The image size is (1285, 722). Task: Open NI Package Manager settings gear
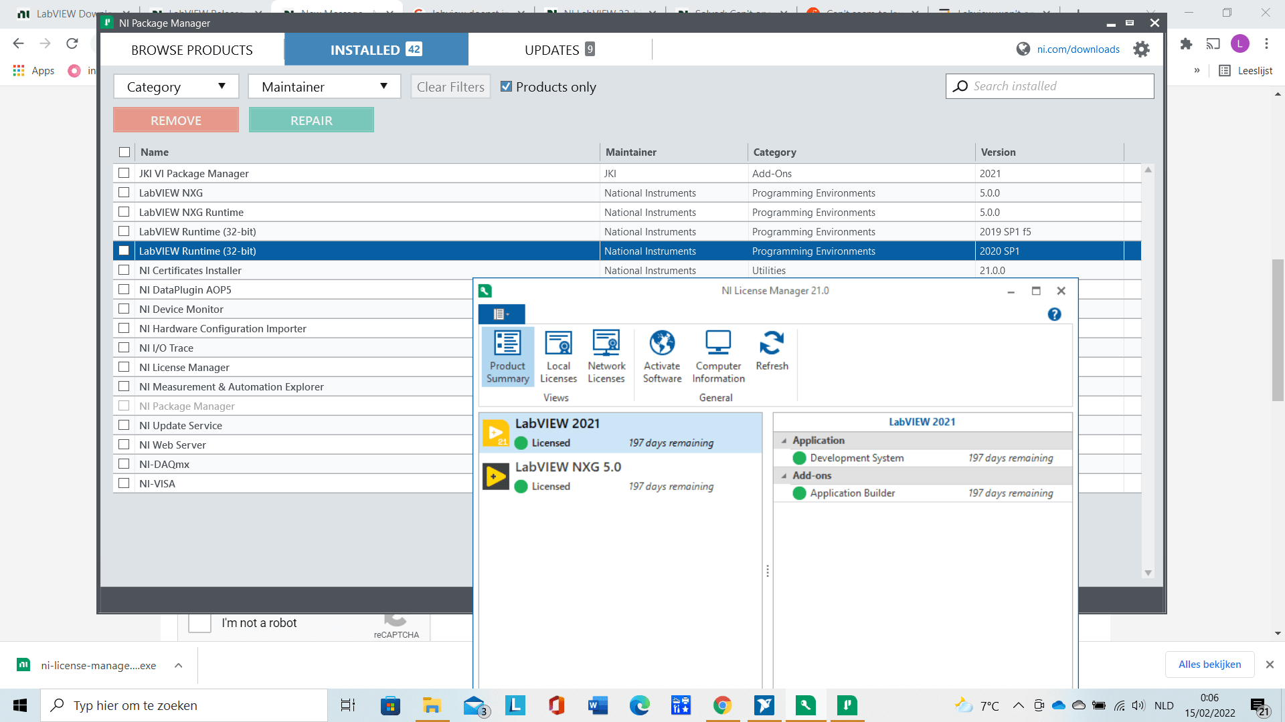1142,49
